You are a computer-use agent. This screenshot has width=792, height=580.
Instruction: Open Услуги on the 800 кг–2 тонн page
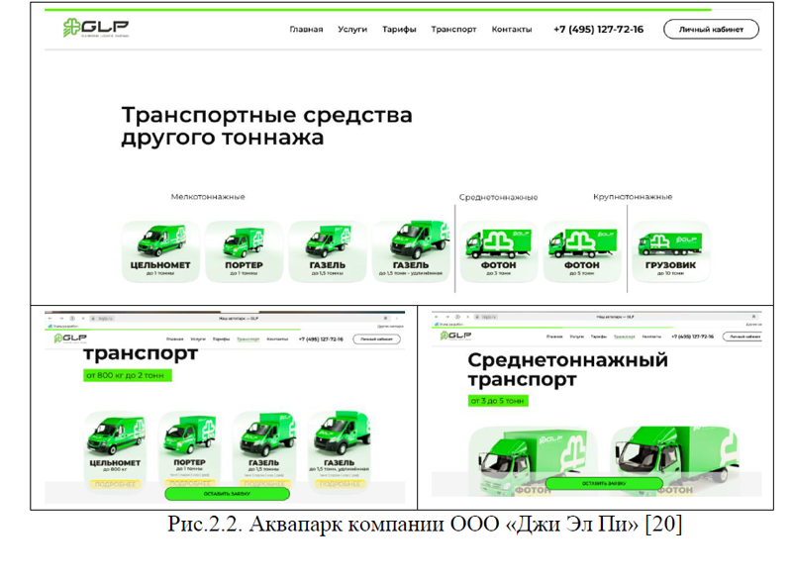[198, 339]
